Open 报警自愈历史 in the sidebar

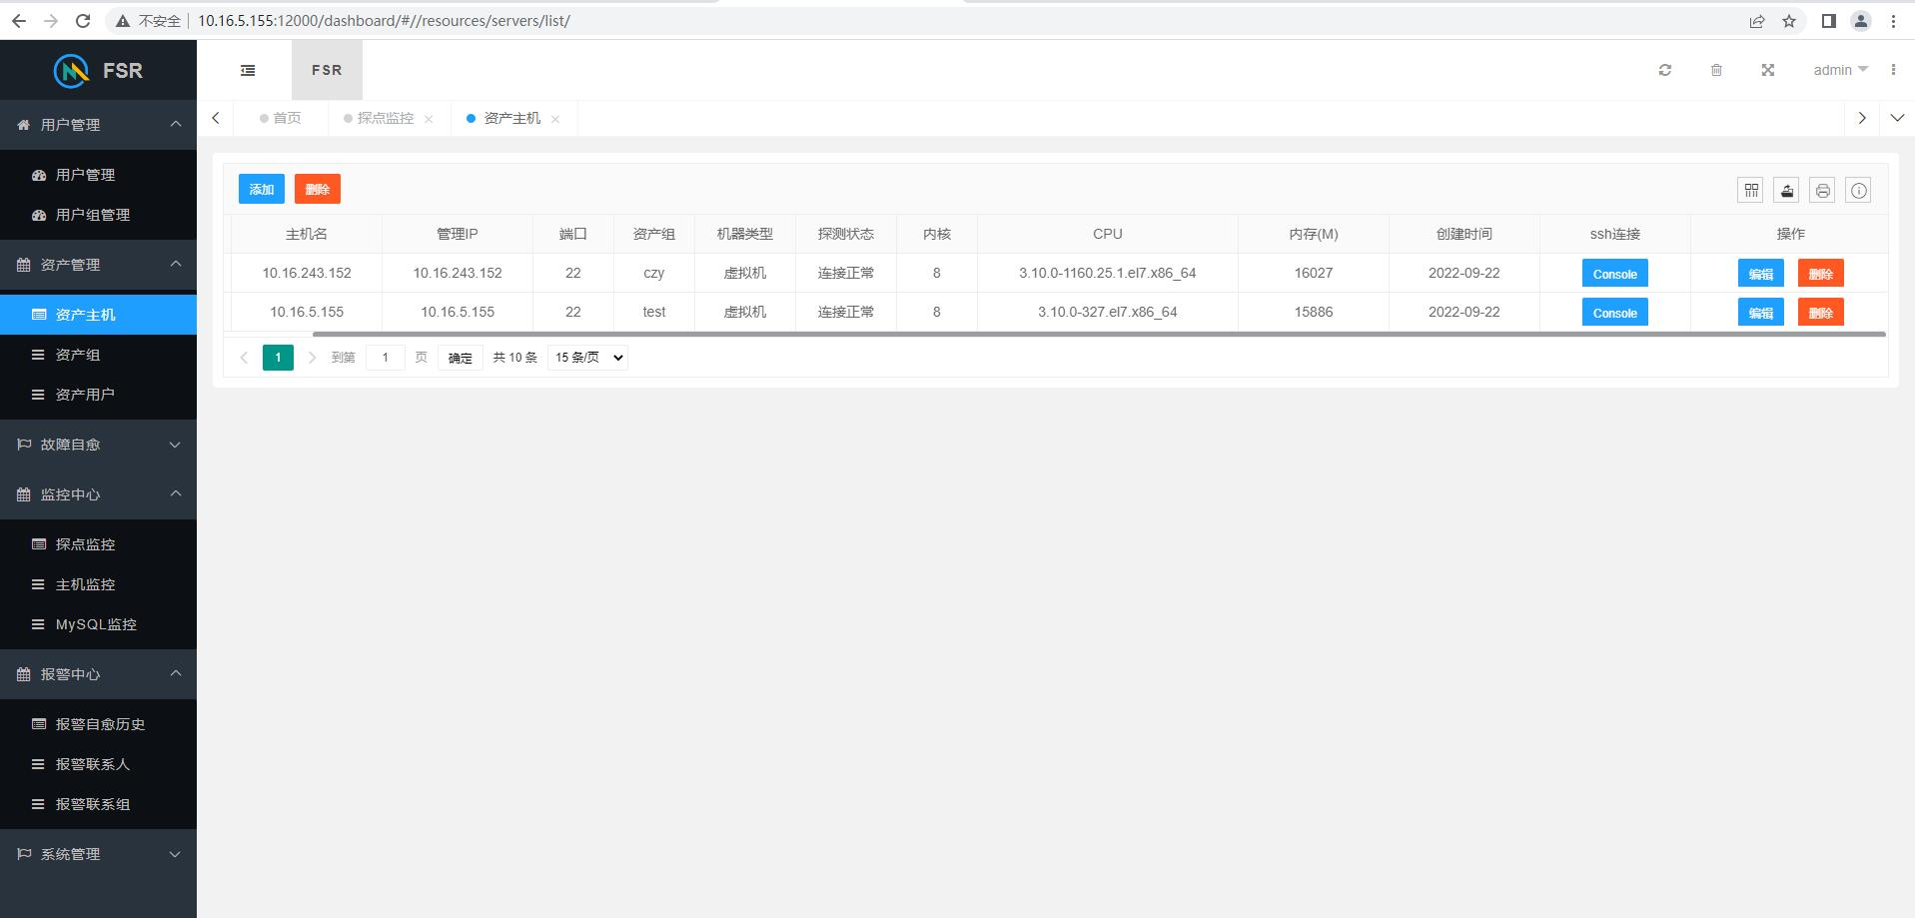click(x=98, y=724)
